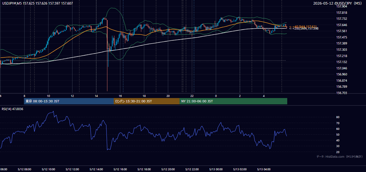Click price axis label 157.732

(342, 19)
